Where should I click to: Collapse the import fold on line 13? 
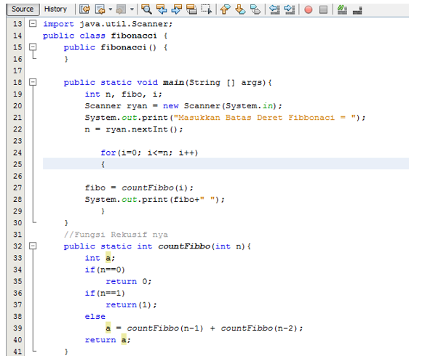[x=33, y=24]
